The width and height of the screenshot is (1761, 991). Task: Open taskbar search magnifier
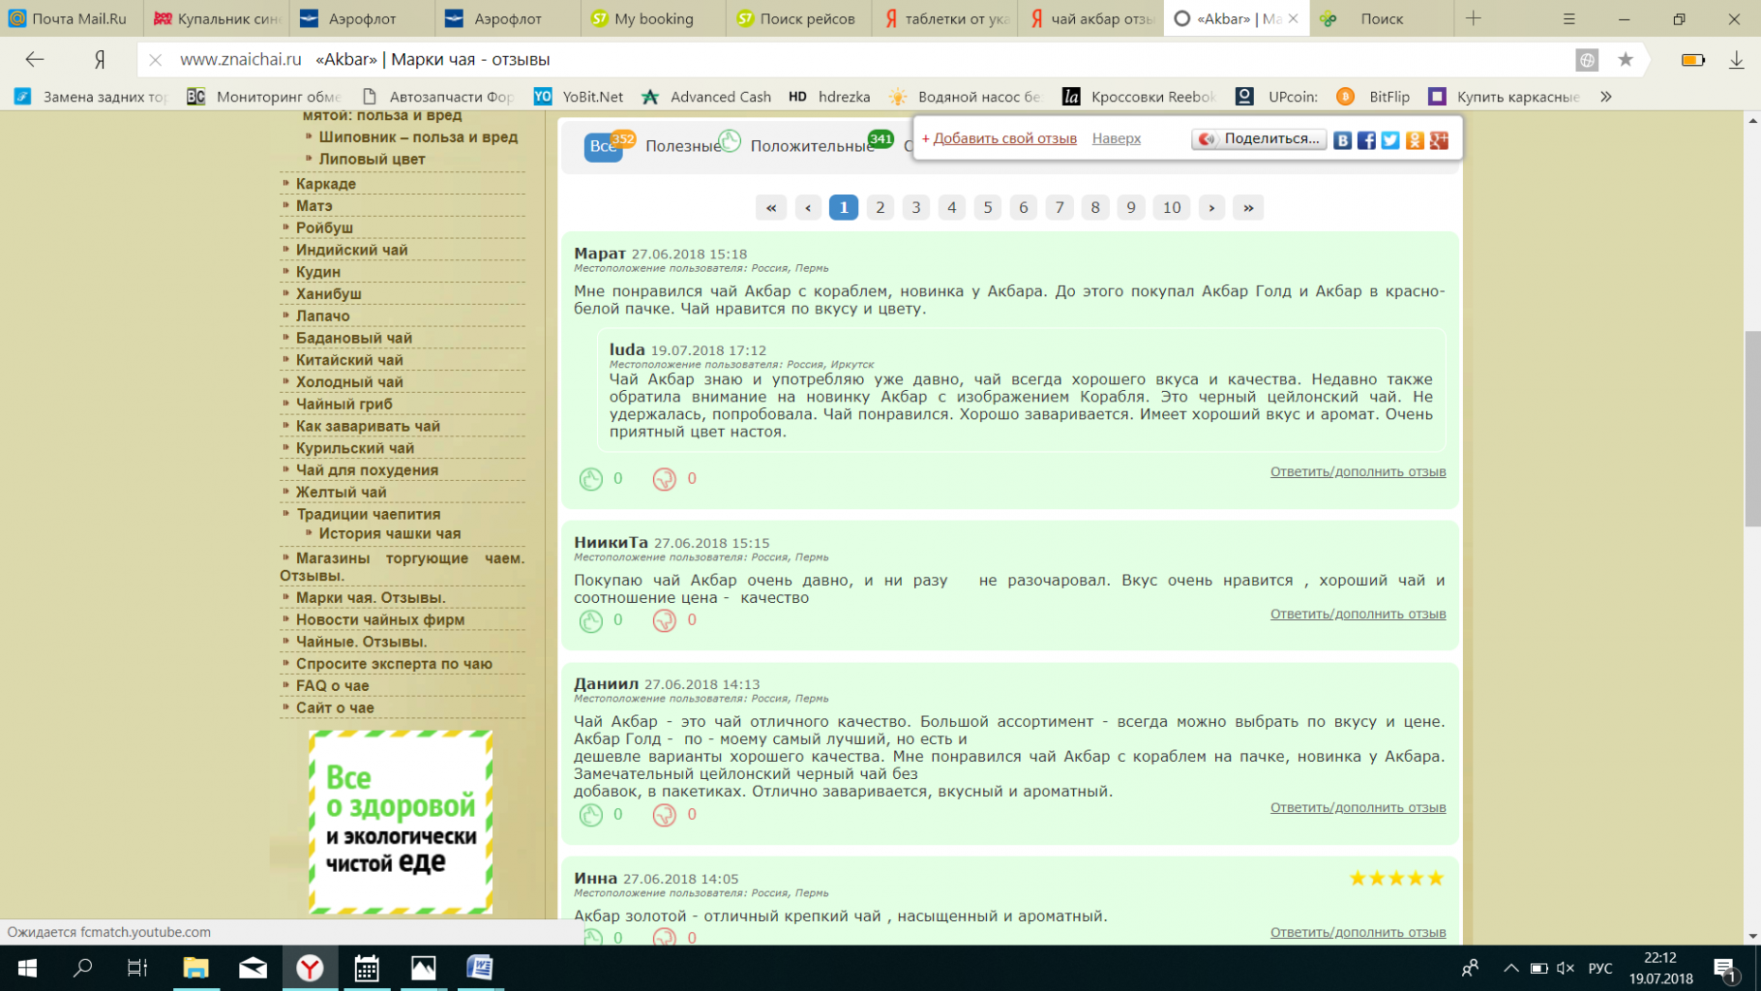pos(83,968)
